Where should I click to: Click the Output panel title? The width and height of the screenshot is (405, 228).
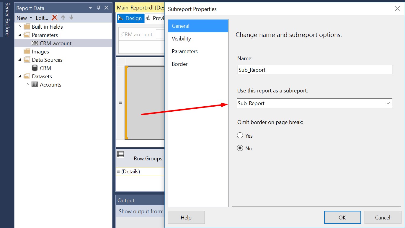click(x=126, y=201)
